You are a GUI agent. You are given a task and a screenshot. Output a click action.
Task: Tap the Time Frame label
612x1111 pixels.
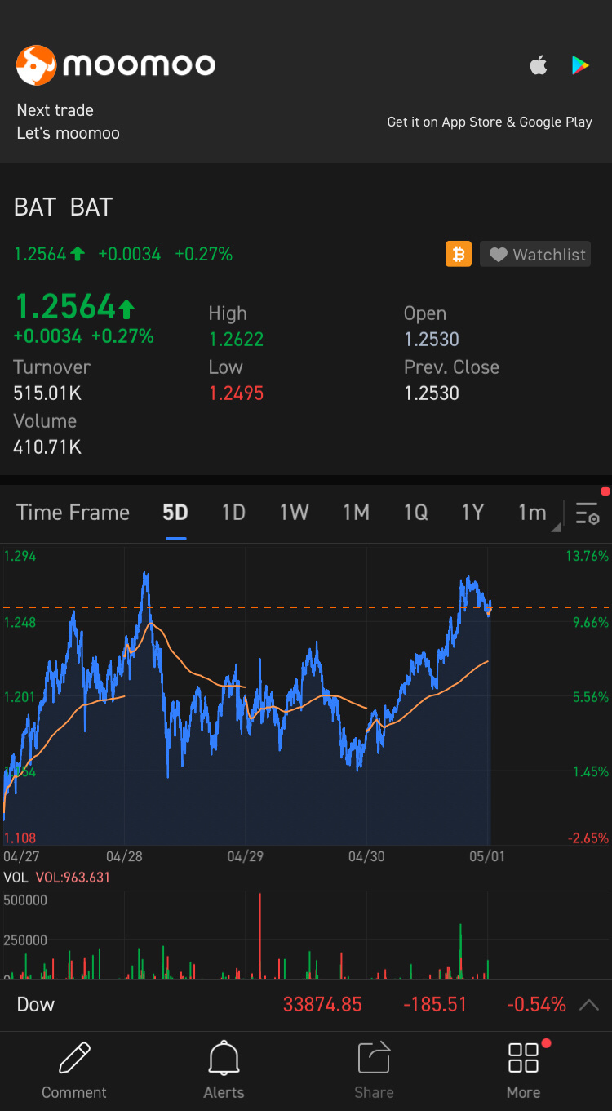coord(73,513)
